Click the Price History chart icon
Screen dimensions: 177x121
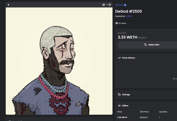point(119,58)
